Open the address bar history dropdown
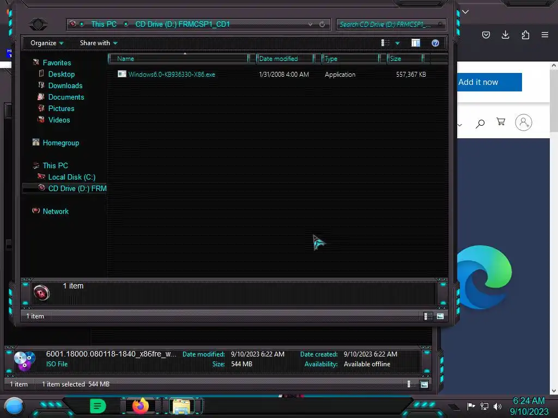The image size is (558, 418). click(x=310, y=24)
